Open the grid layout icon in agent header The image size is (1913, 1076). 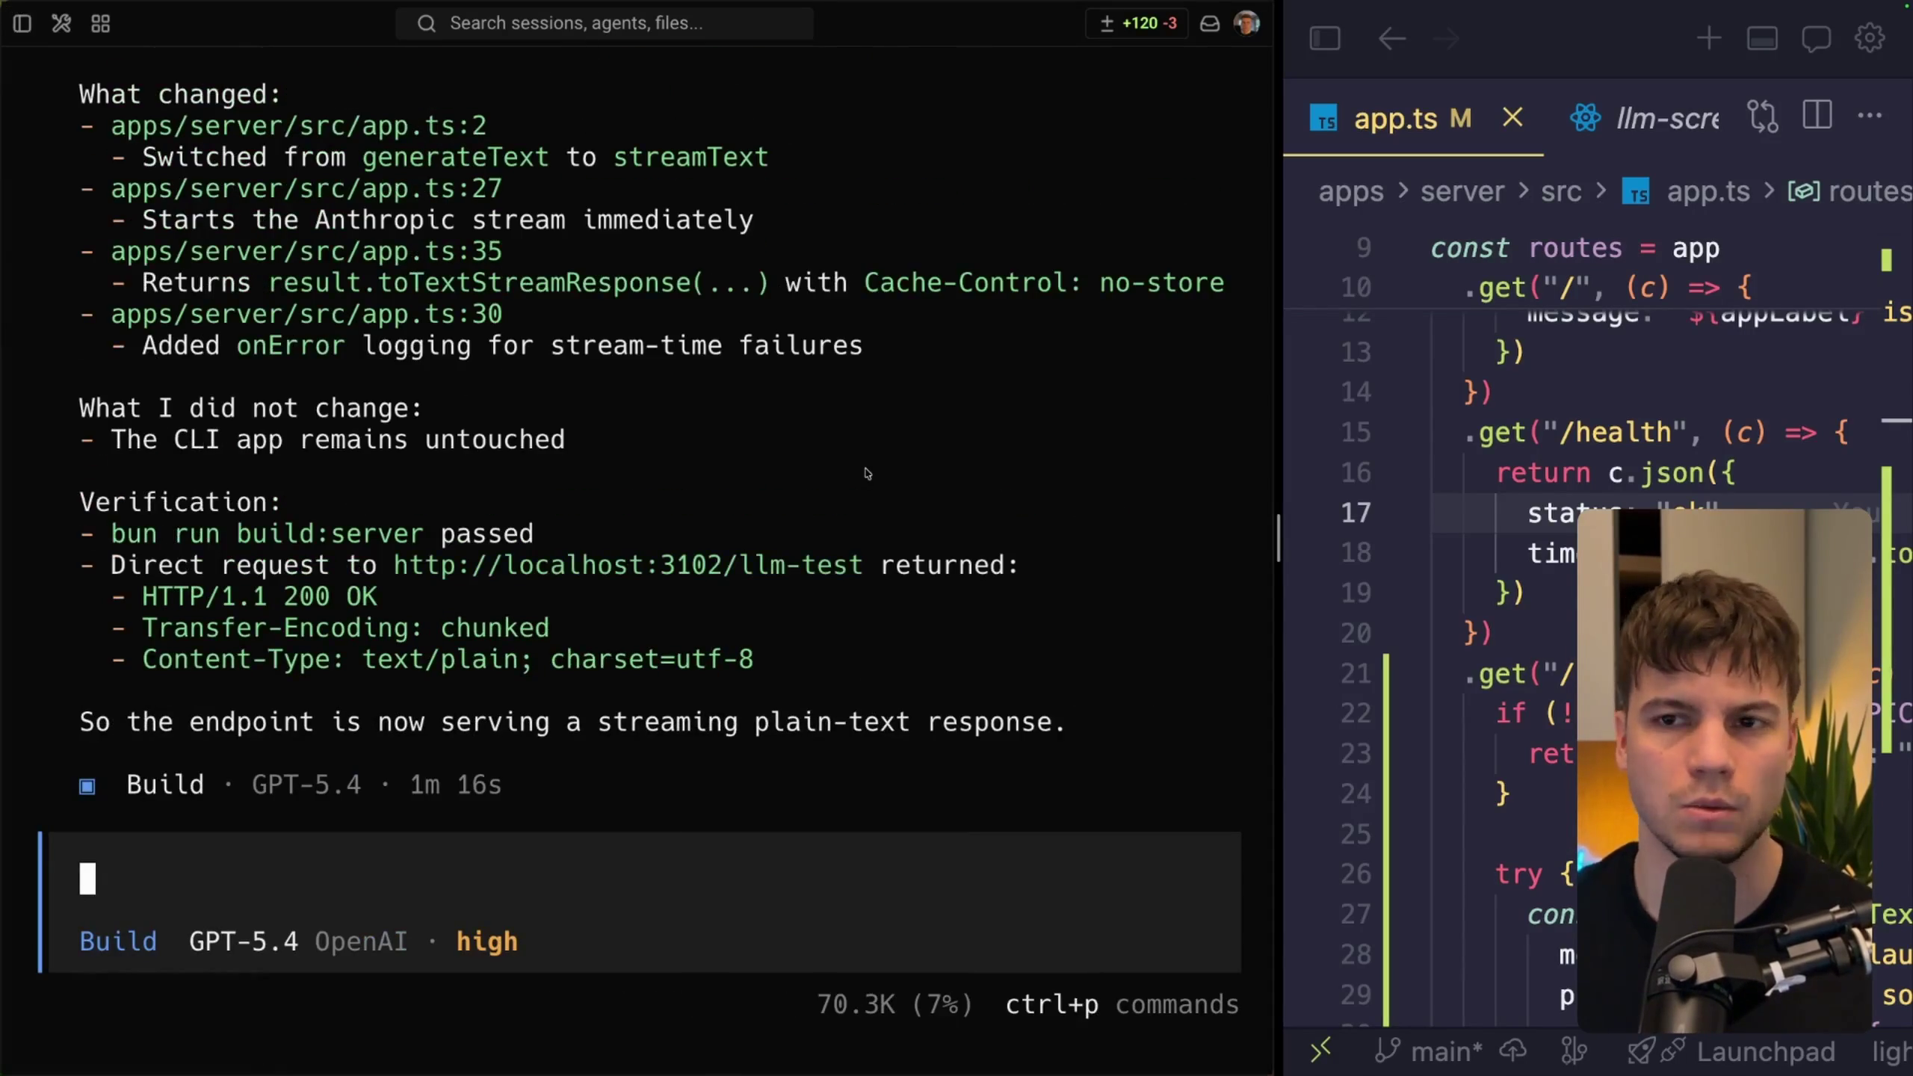(x=100, y=24)
